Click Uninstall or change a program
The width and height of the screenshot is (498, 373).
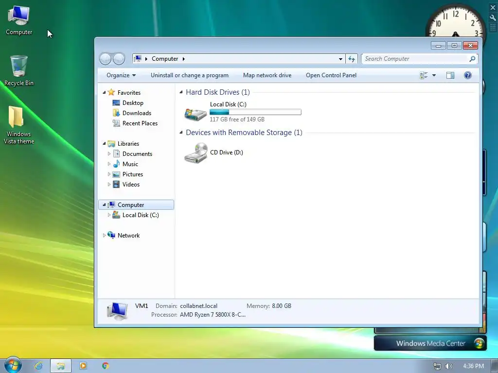click(x=190, y=75)
